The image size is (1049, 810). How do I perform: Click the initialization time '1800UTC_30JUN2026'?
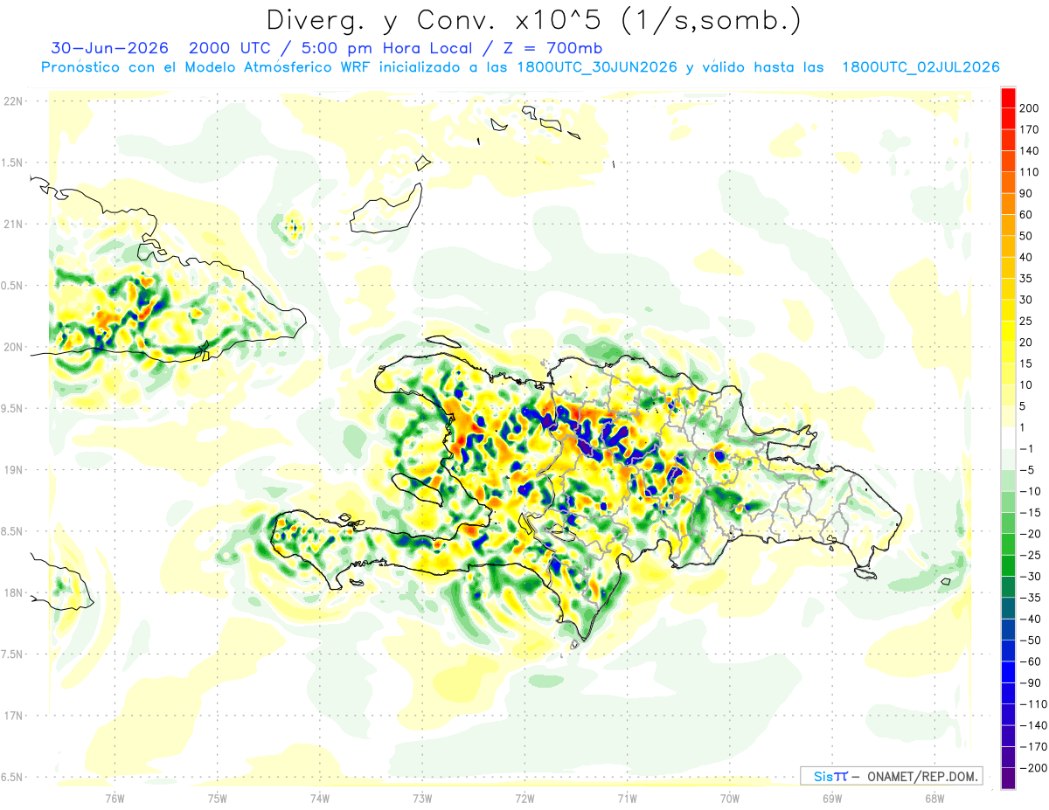596,67
